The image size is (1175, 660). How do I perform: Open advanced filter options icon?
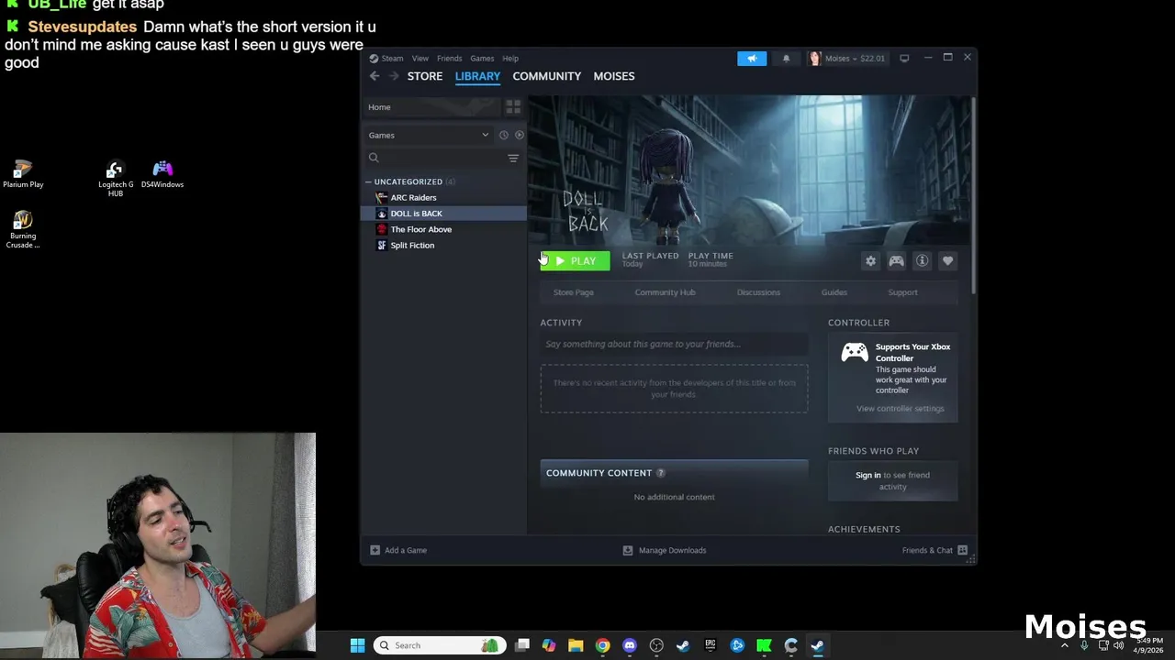513,159
